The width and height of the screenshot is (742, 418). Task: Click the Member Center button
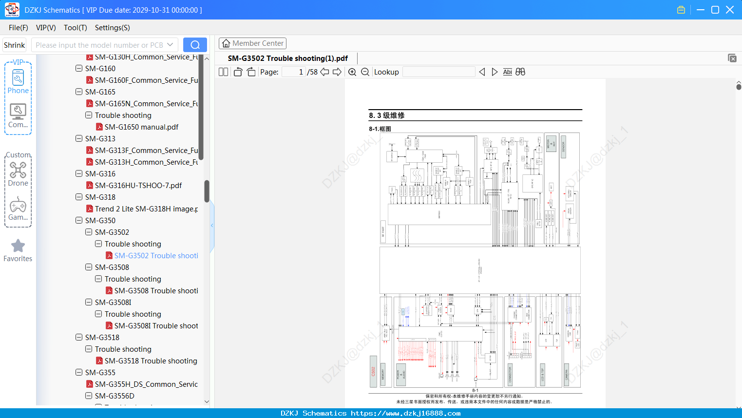pos(252,43)
